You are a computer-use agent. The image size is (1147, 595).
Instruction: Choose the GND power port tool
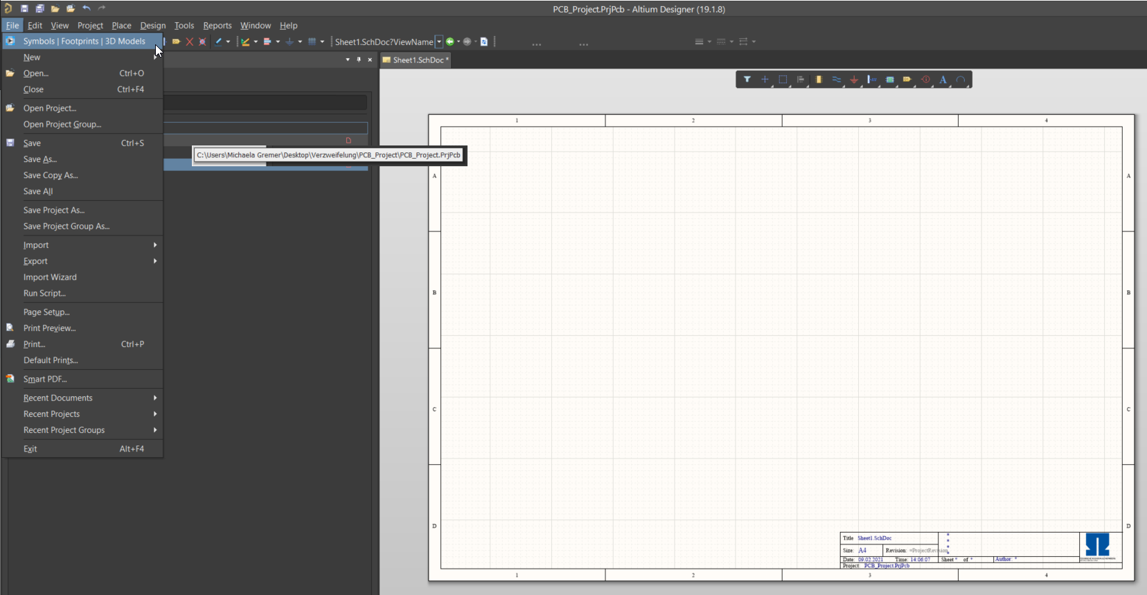coord(854,80)
